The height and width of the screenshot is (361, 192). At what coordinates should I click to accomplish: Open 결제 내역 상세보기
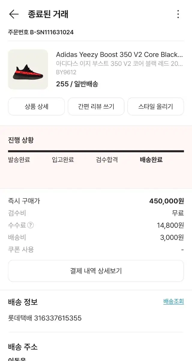pos(96,271)
